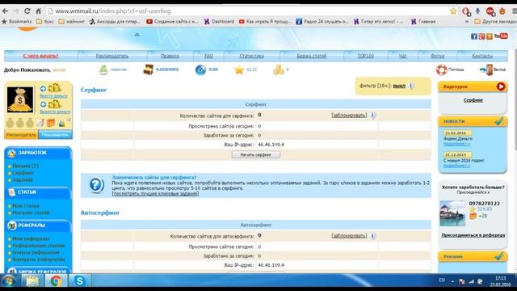Click the door Выход icon
This screenshot has width=517, height=291.
coord(486,70)
